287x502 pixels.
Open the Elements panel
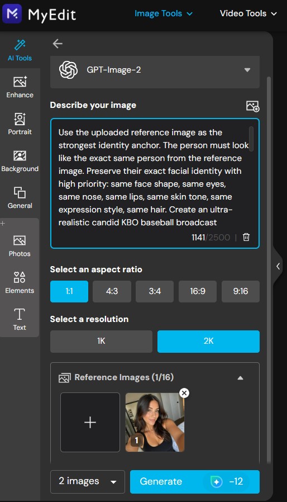pyautogui.click(x=20, y=283)
